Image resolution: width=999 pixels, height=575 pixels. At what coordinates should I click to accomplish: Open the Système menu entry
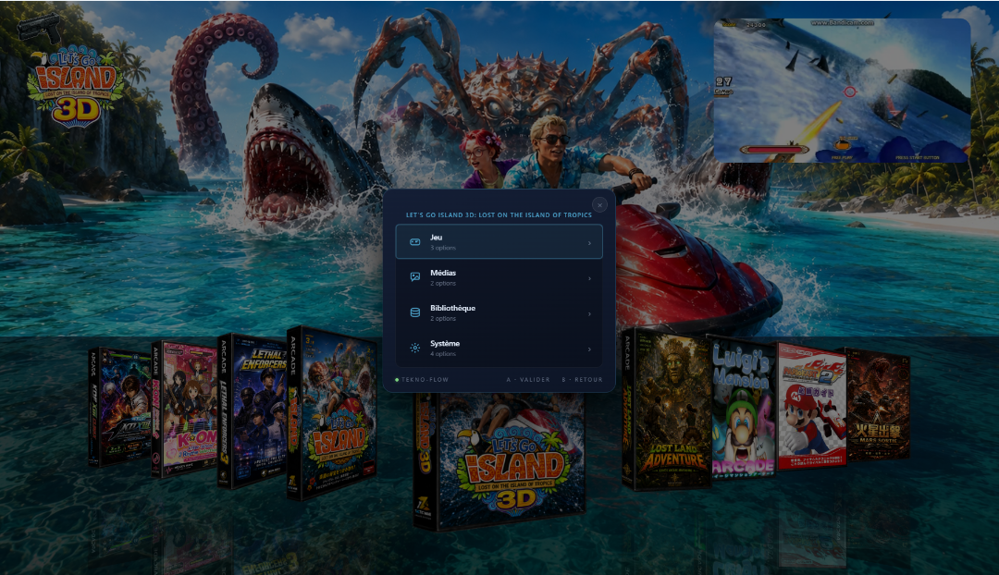point(499,349)
